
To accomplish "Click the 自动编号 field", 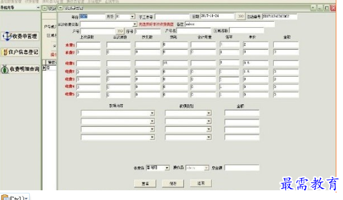I will [x=279, y=16].
